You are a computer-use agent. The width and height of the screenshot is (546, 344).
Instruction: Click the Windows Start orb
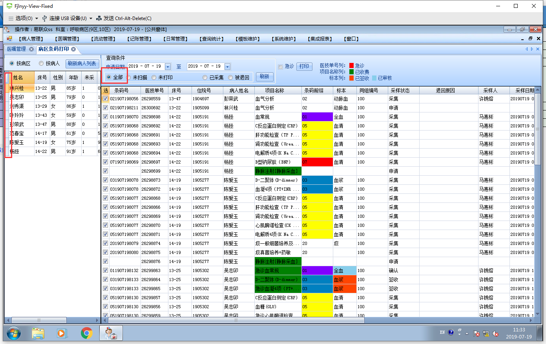click(14, 333)
